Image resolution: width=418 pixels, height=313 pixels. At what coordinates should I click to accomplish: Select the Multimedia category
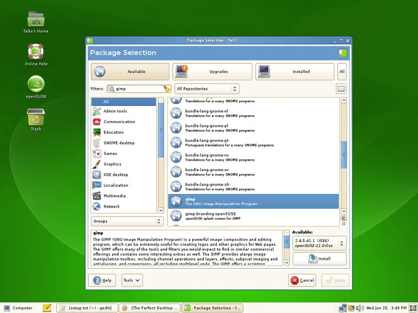tap(124, 196)
